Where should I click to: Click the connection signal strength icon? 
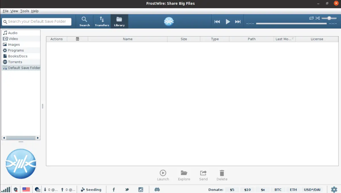(6, 189)
